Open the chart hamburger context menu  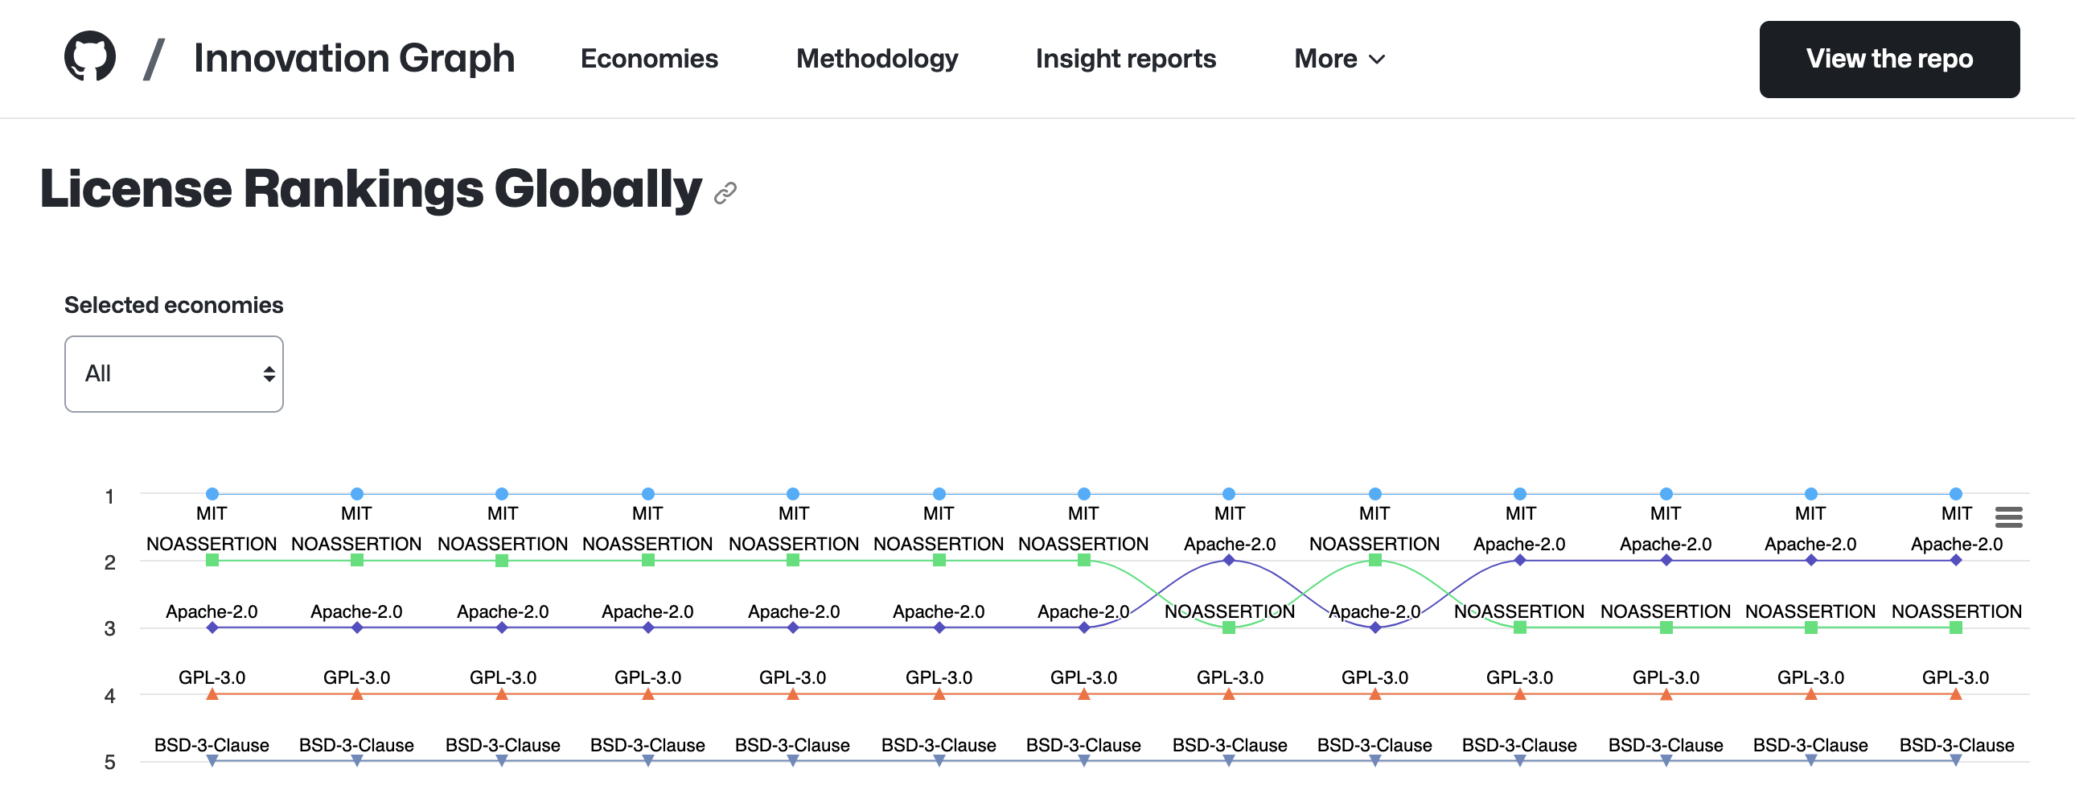(2008, 516)
